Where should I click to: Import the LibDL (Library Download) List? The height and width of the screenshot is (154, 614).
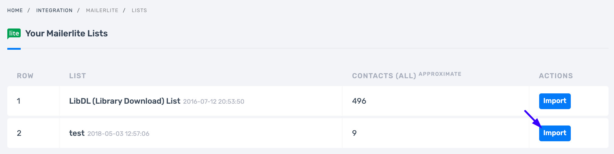[x=555, y=101]
